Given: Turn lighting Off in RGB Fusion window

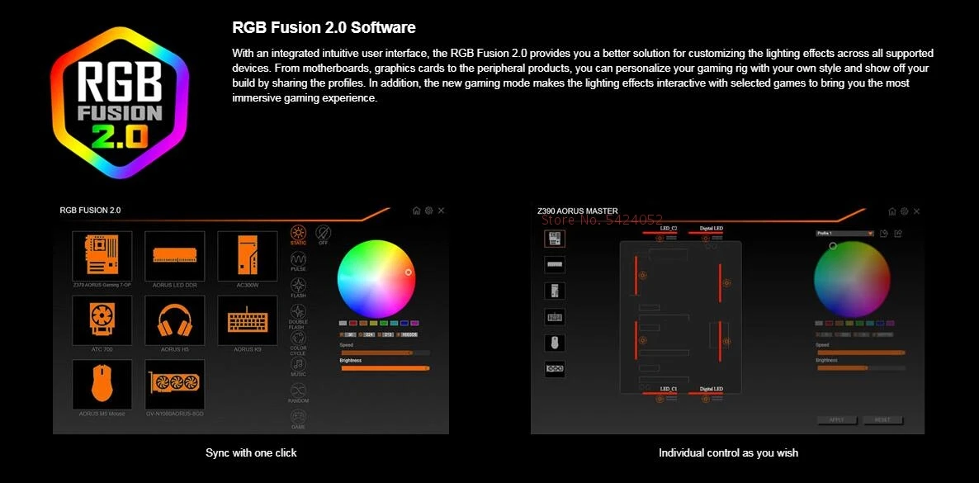Looking at the screenshot, I should point(323,234).
